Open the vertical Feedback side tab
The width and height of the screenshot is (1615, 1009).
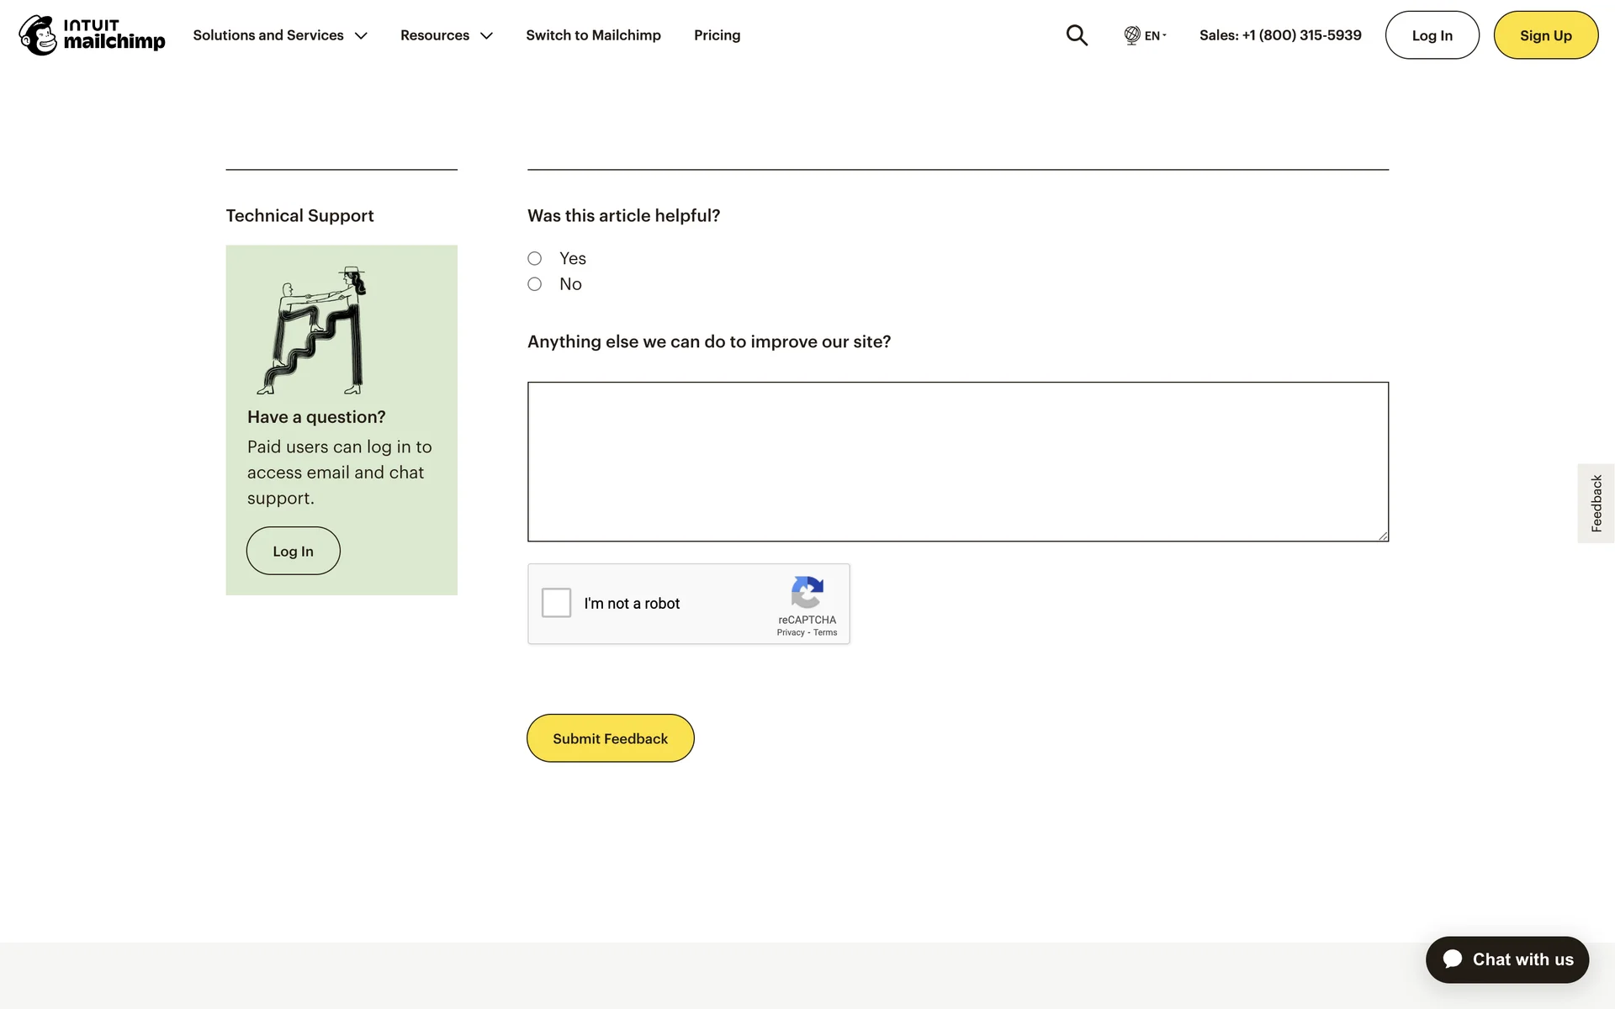coord(1596,503)
